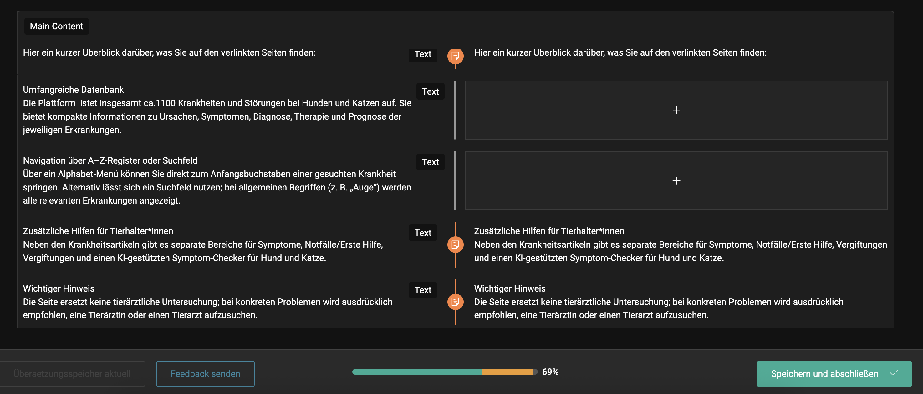Screen dimensions: 923x394
Task: Click the orange status icon beside the overview sentence
Action: [x=455, y=56]
